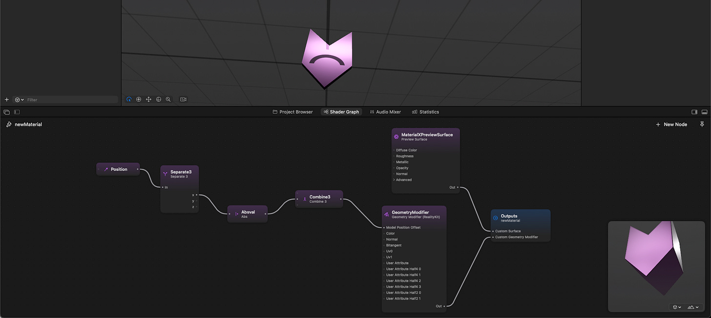This screenshot has height=318, width=711.
Task: Toggle the bottom editor panel icon
Action: coord(704,112)
